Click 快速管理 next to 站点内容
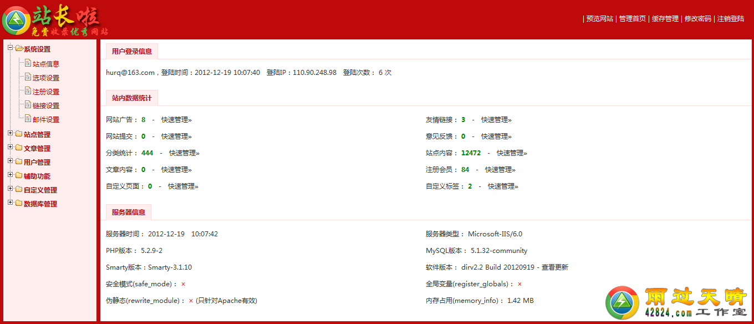The image size is (754, 324). pyautogui.click(x=512, y=153)
